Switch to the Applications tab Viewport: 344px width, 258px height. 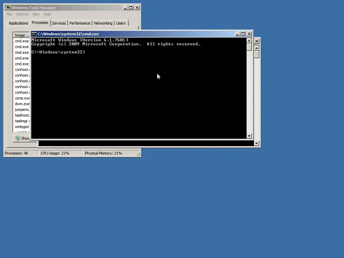click(18, 23)
